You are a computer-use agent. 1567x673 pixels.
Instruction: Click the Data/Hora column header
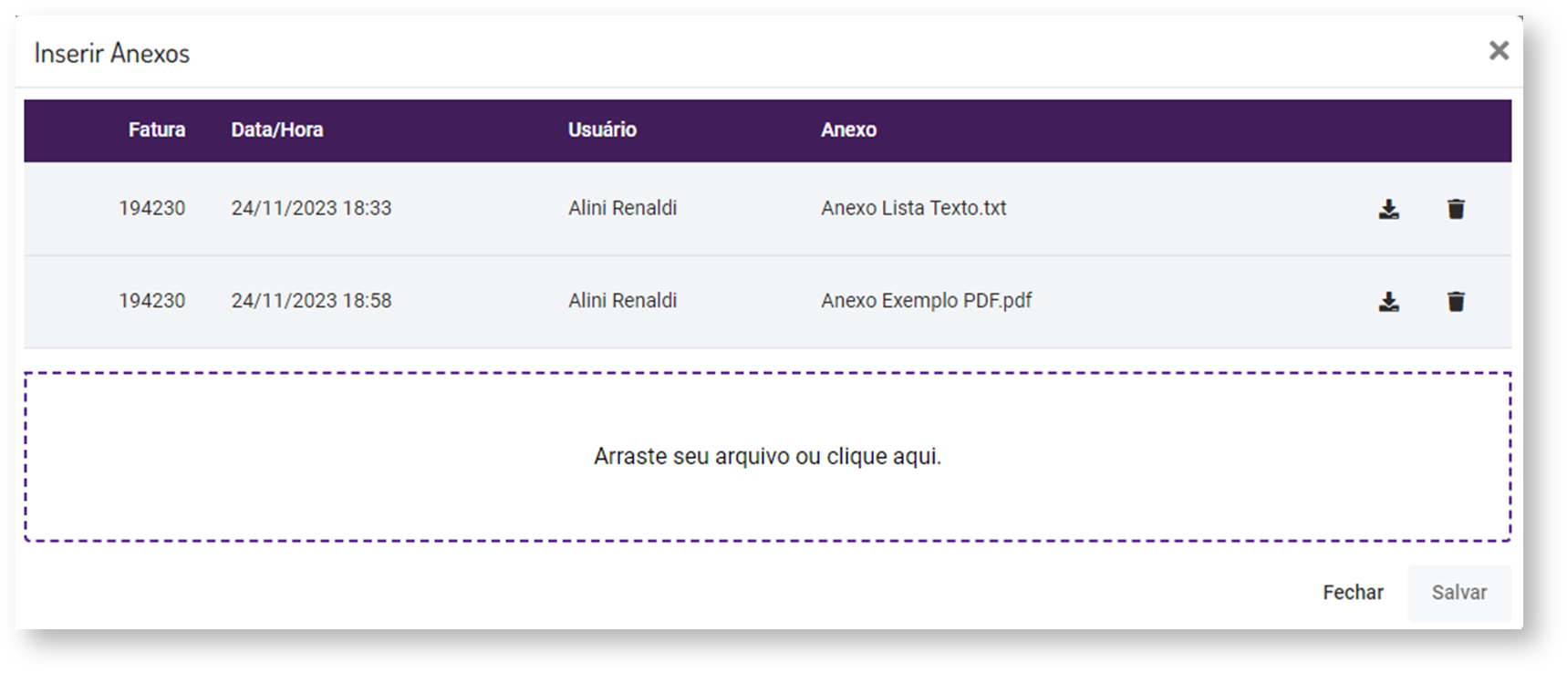pos(277,130)
